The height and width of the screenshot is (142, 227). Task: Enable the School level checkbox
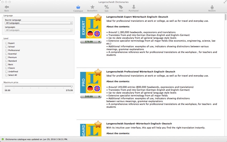click(6, 47)
